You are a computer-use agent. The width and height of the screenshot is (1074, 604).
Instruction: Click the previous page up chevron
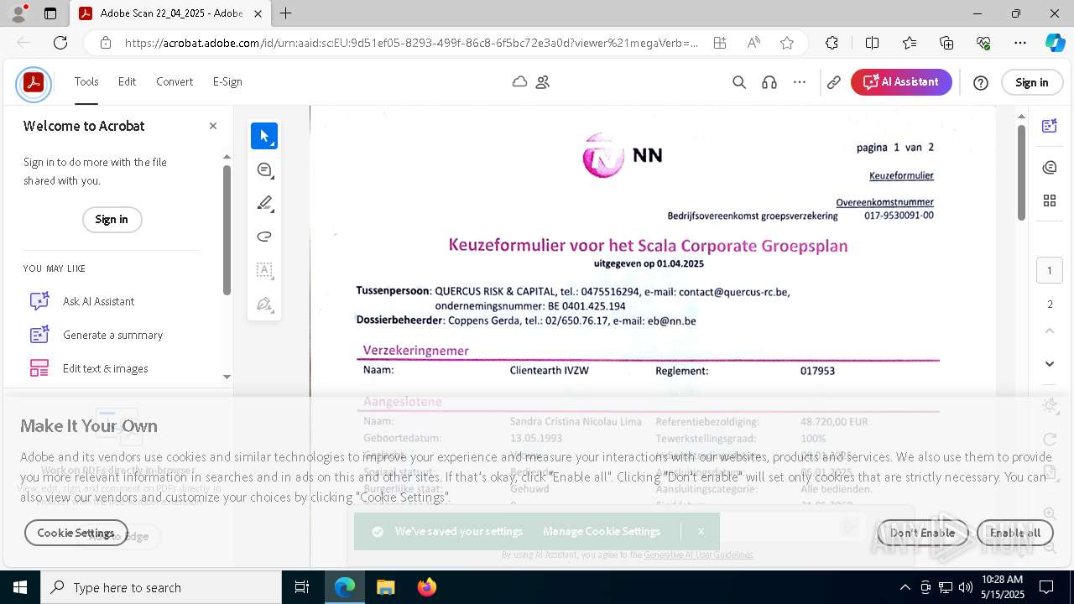1050,331
